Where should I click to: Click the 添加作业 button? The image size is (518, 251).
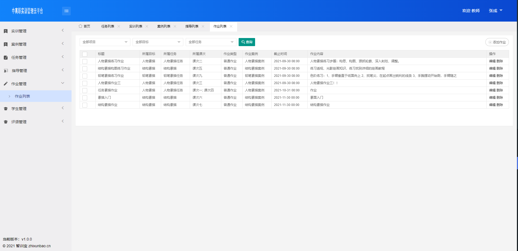pyautogui.click(x=497, y=42)
